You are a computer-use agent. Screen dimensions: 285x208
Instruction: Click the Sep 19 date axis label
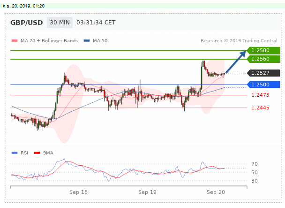pos(147,192)
